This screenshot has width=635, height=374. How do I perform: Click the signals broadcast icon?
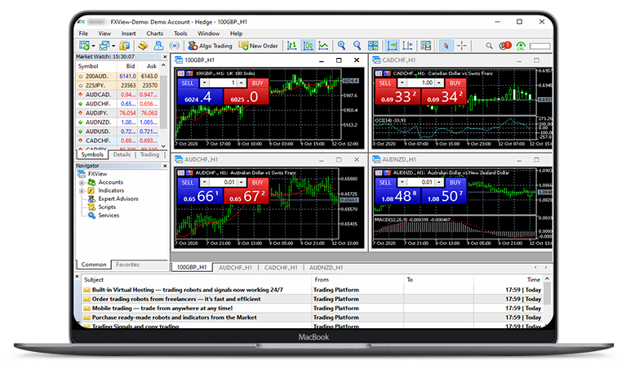174,46
